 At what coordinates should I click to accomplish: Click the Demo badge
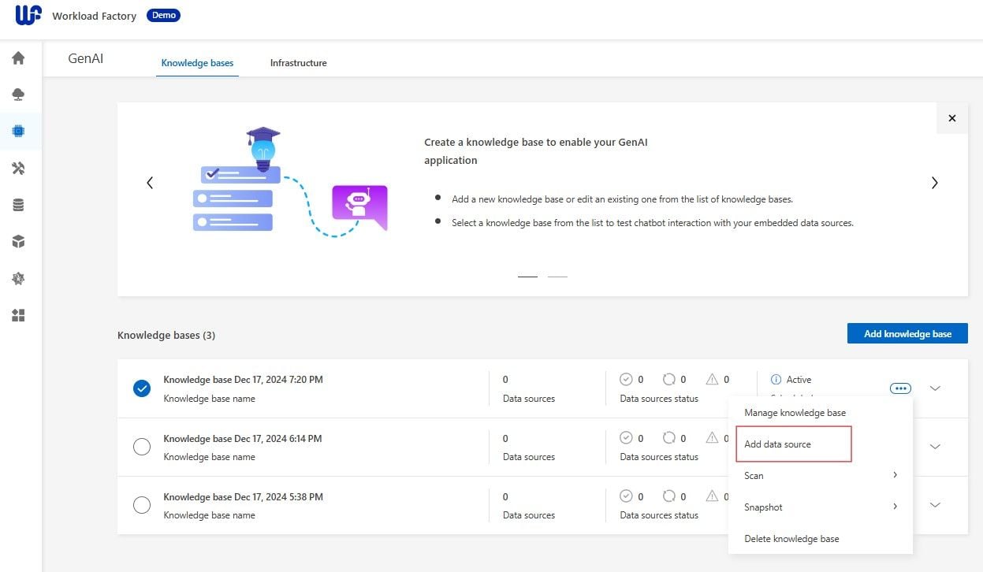[x=163, y=15]
